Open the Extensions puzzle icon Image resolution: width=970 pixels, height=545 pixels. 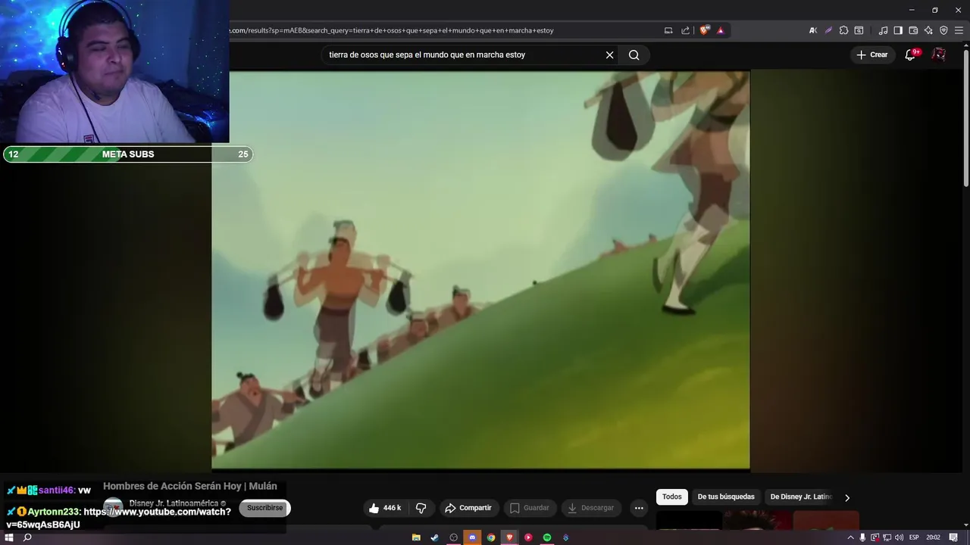point(843,30)
